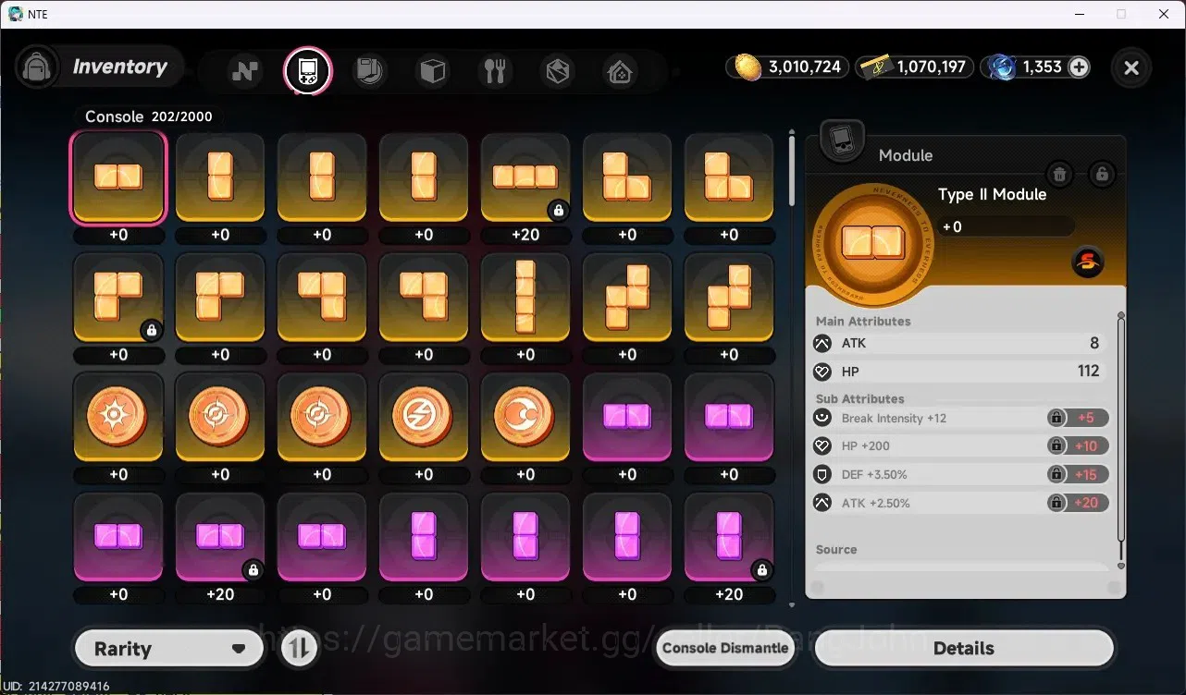Click the ATK 8 main attribute row
1186x695 pixels.
(959, 343)
